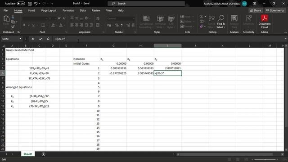Click the user account avatar

coord(244,4)
